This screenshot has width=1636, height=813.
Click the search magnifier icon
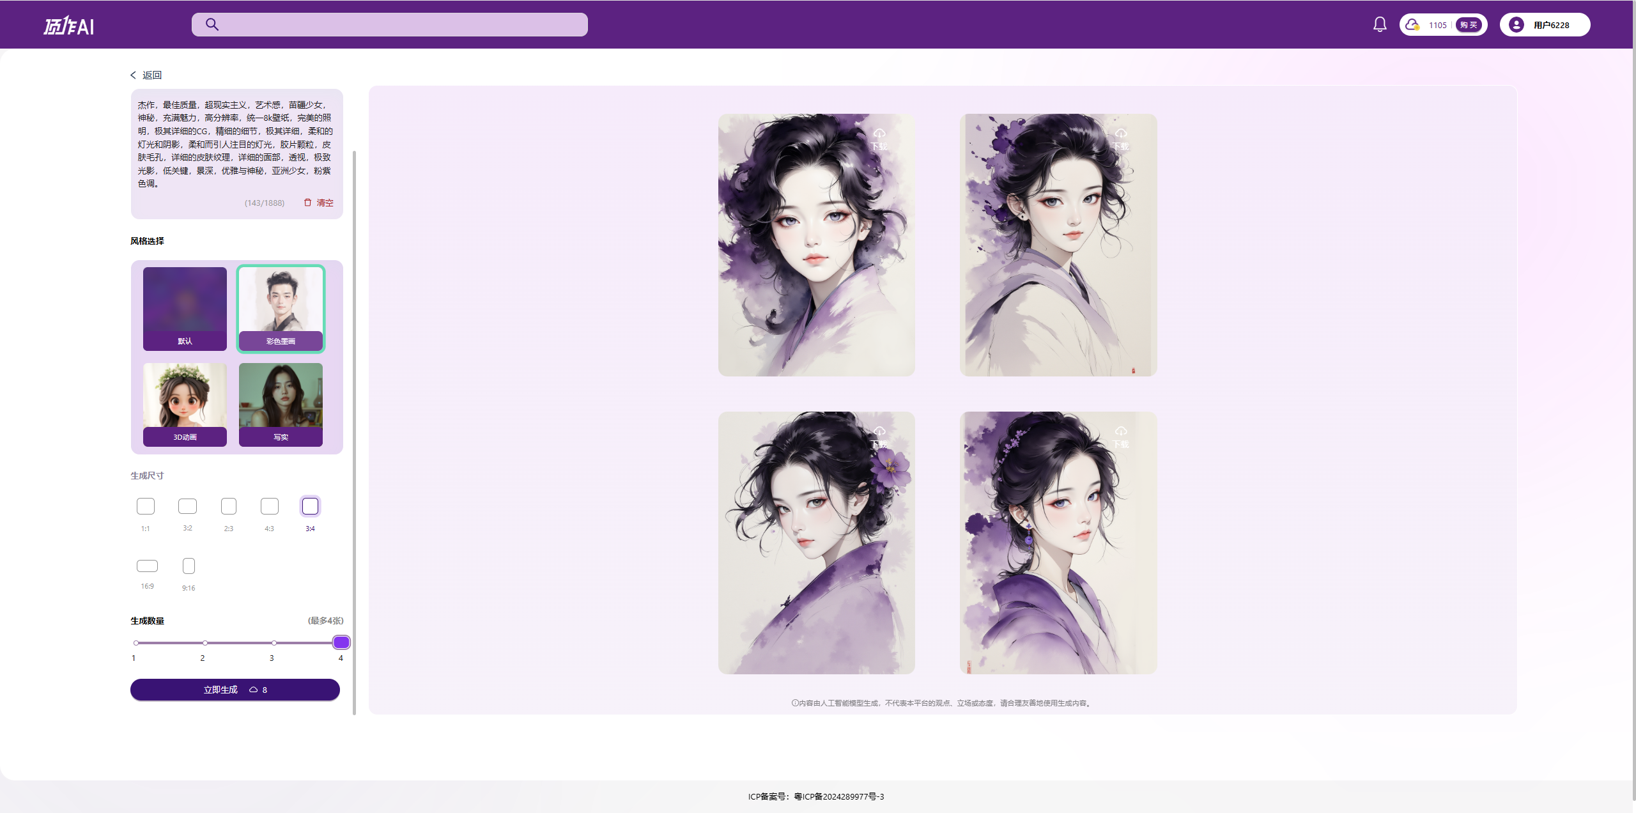click(212, 24)
